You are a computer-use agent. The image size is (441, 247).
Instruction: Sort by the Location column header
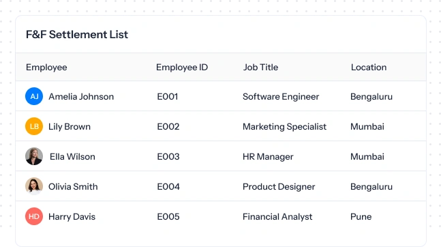369,68
